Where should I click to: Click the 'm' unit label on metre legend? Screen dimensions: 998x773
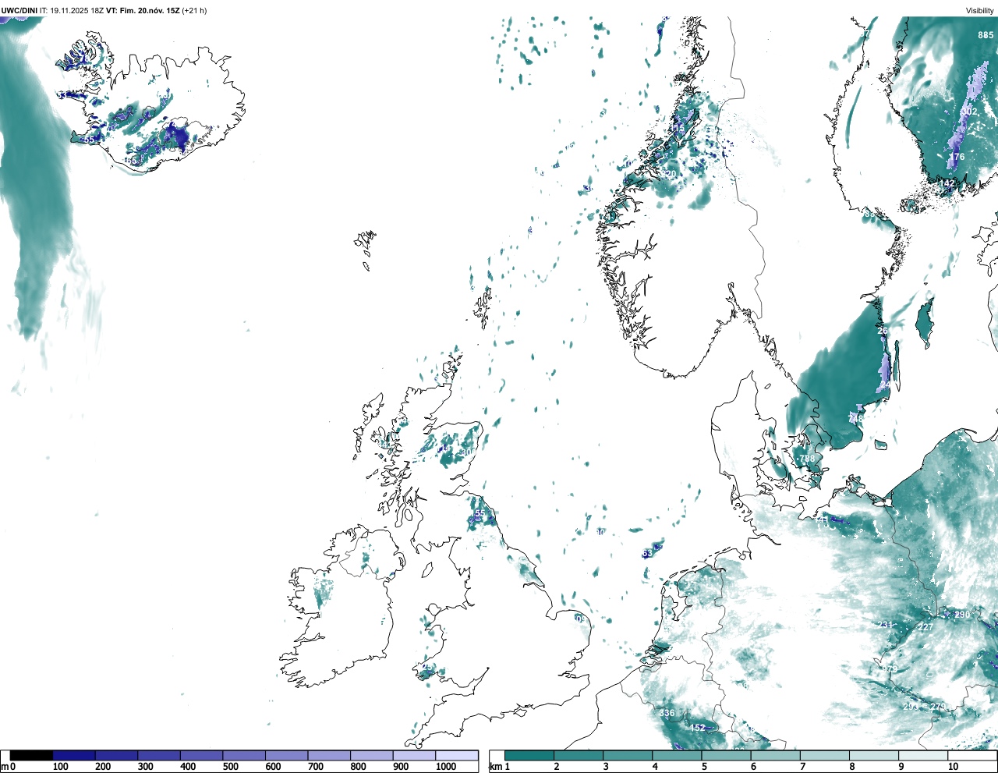(5, 767)
